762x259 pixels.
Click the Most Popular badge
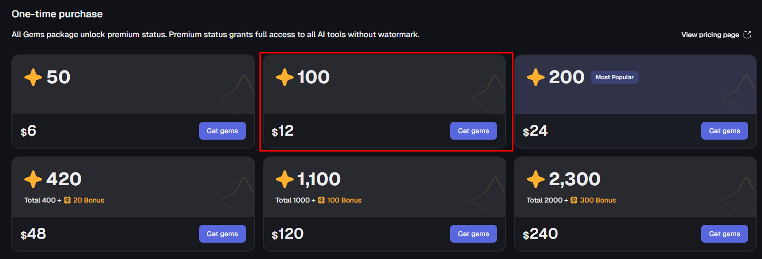tap(614, 77)
